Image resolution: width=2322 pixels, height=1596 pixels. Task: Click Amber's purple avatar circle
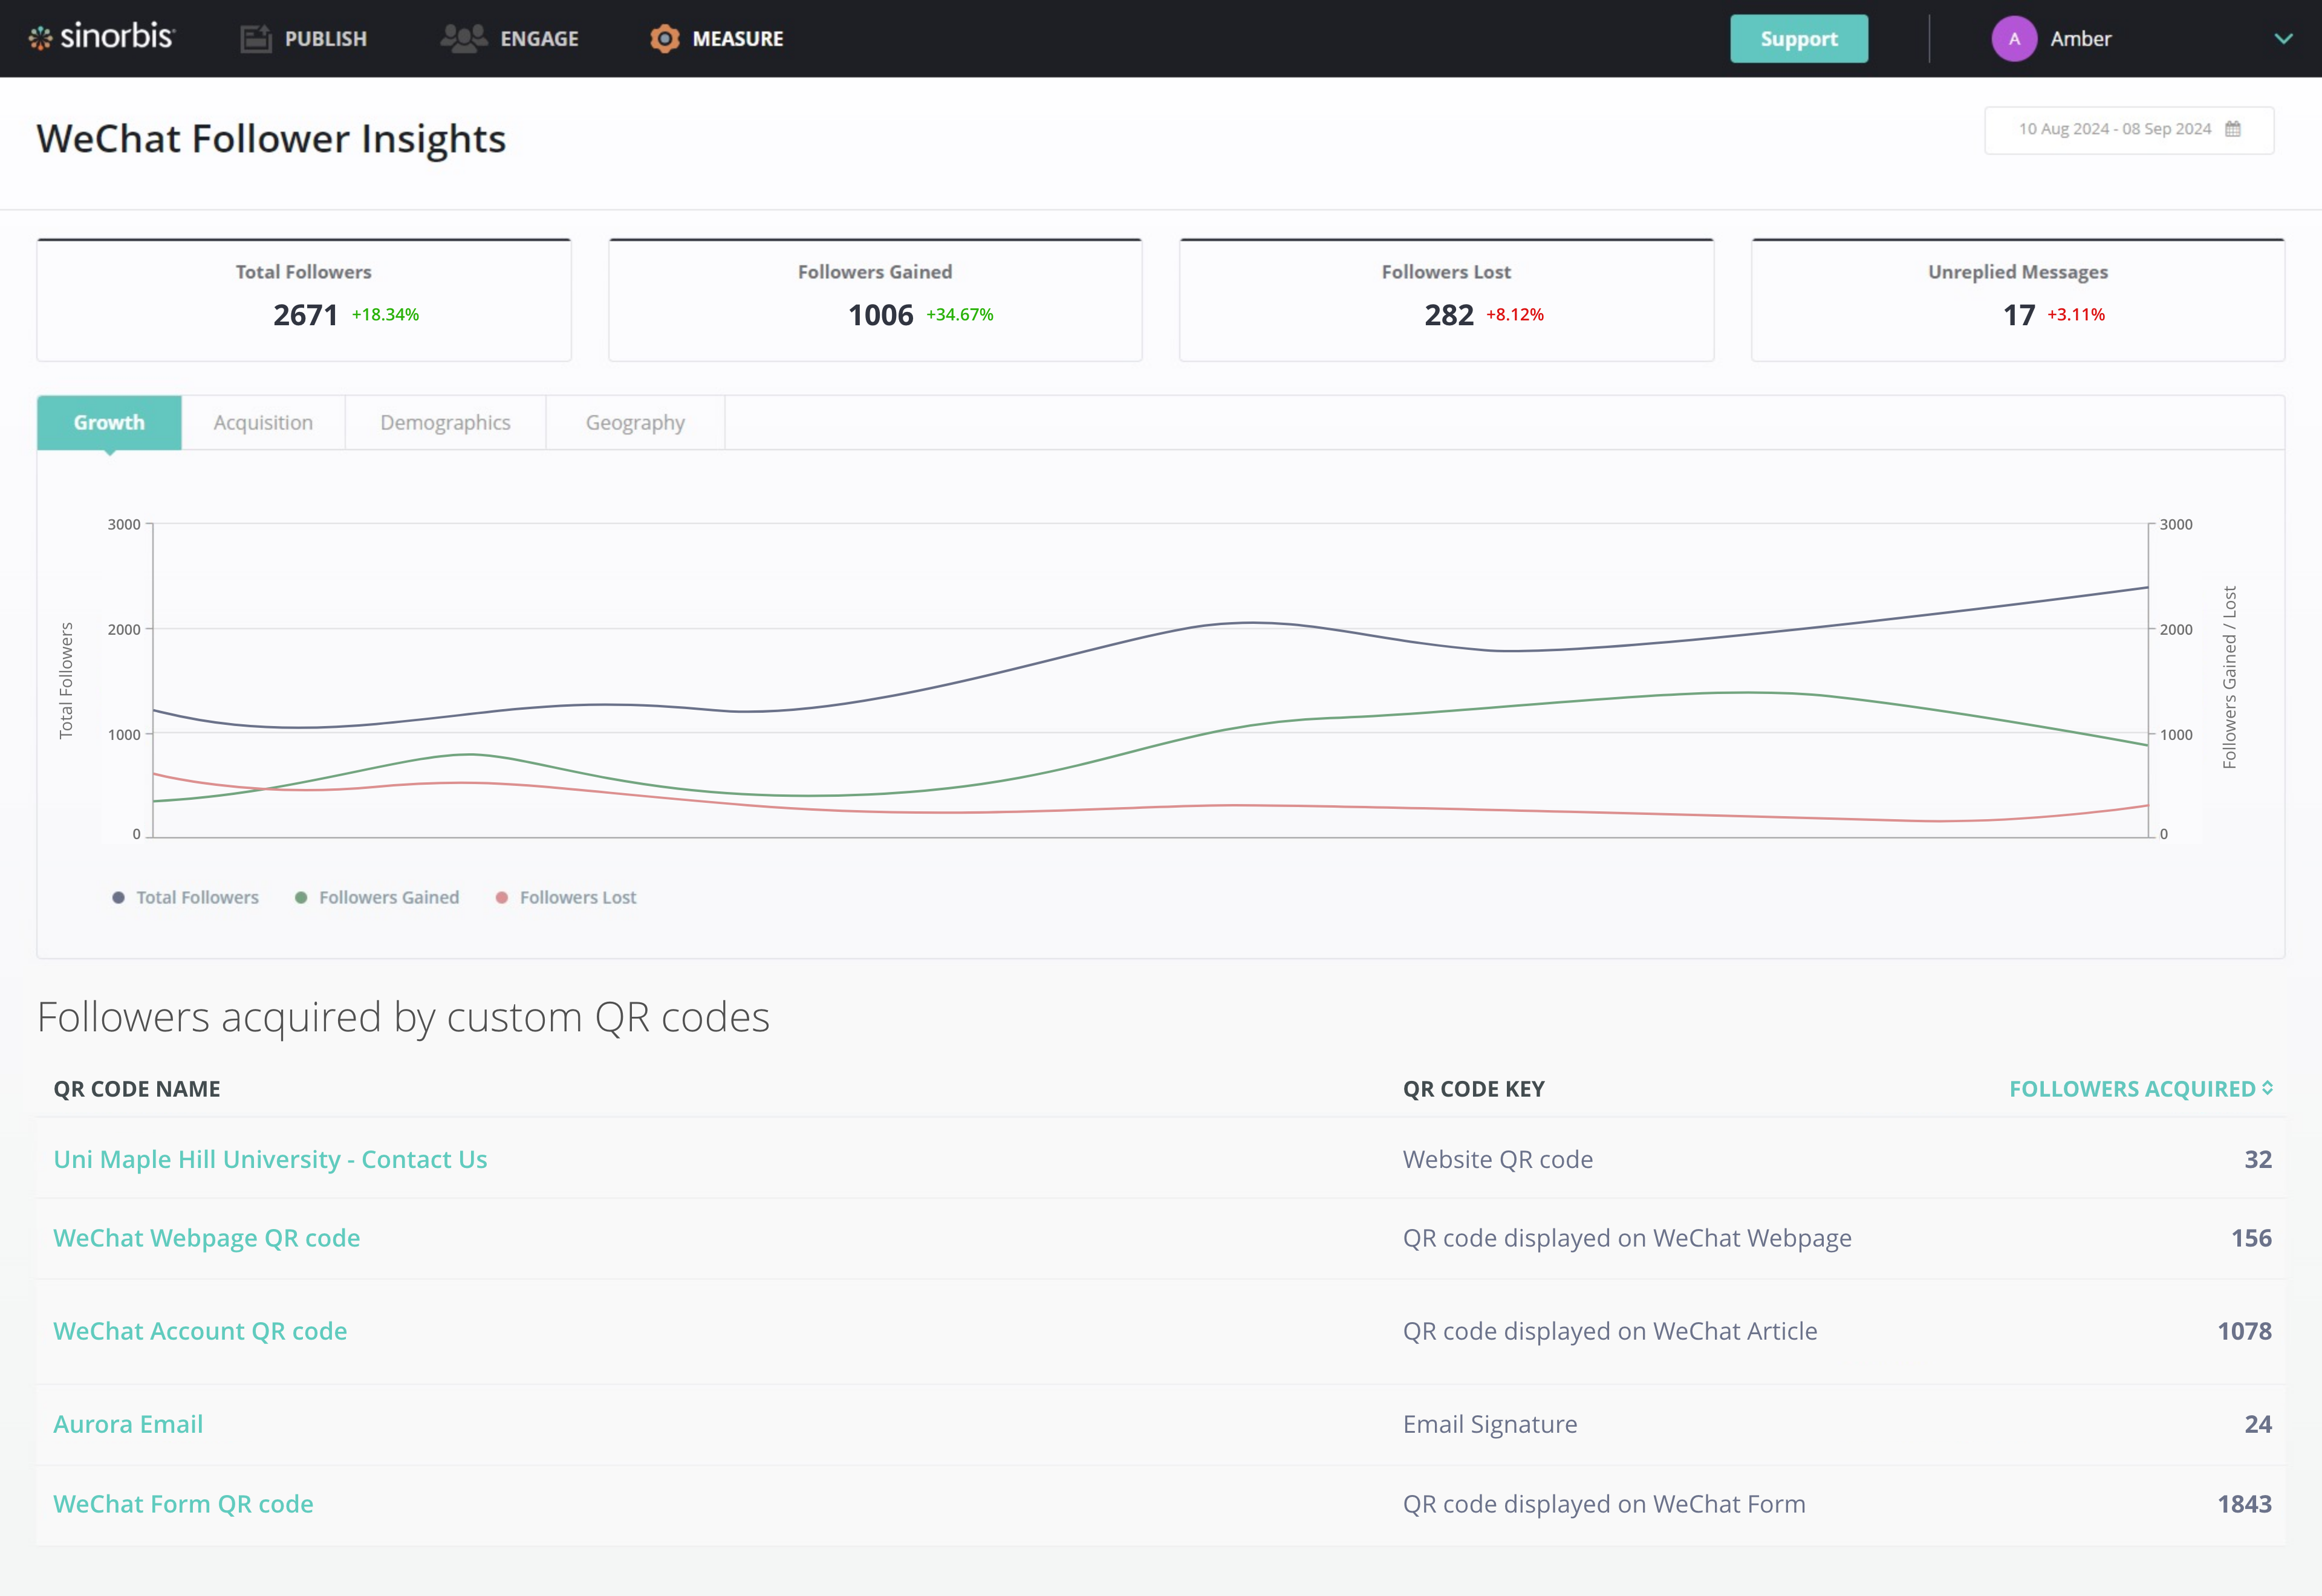[2014, 39]
